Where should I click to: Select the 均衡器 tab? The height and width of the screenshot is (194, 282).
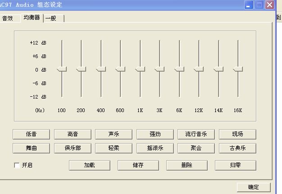(x=31, y=18)
